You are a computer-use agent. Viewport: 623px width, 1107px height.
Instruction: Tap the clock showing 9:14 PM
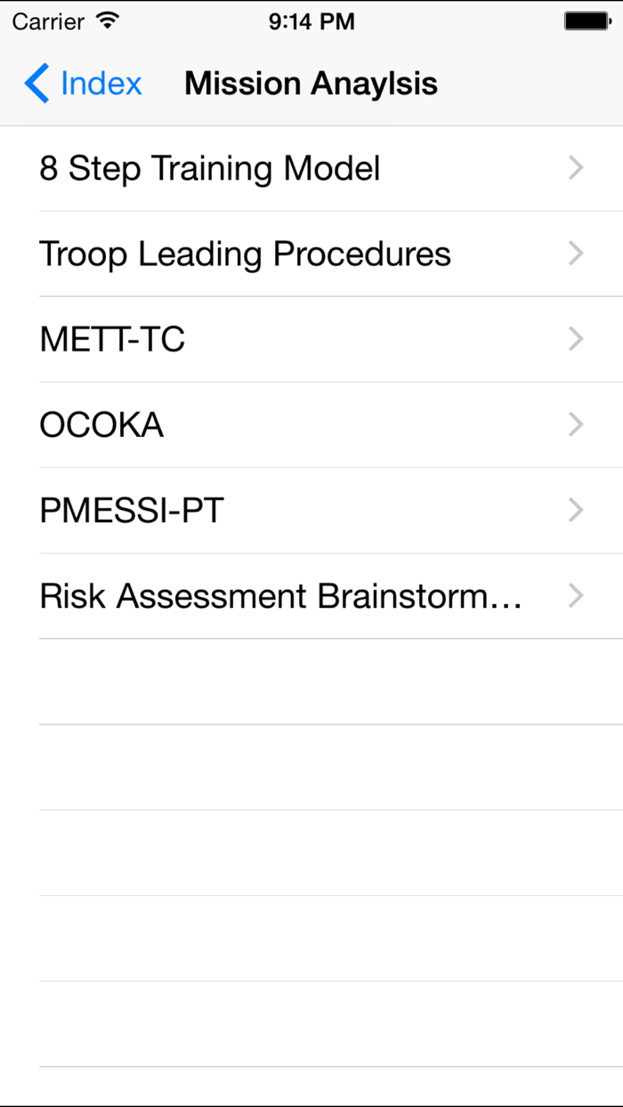[x=311, y=20]
